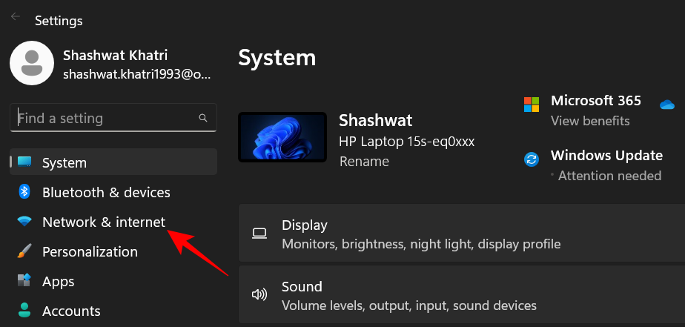Image resolution: width=685 pixels, height=327 pixels.
Task: Open the Display settings row
Action: click(460, 234)
